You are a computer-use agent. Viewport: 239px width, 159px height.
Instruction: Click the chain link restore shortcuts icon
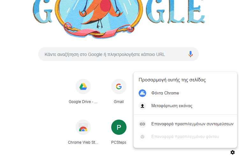click(142, 124)
